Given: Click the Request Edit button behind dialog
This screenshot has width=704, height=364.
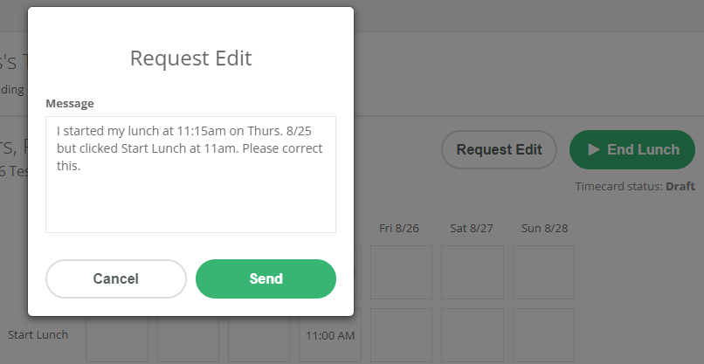Looking at the screenshot, I should pos(500,149).
